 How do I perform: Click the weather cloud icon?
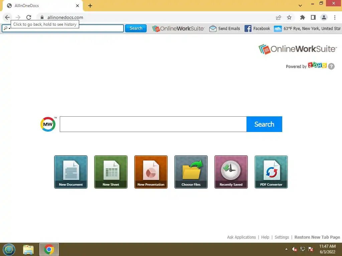[278, 29]
